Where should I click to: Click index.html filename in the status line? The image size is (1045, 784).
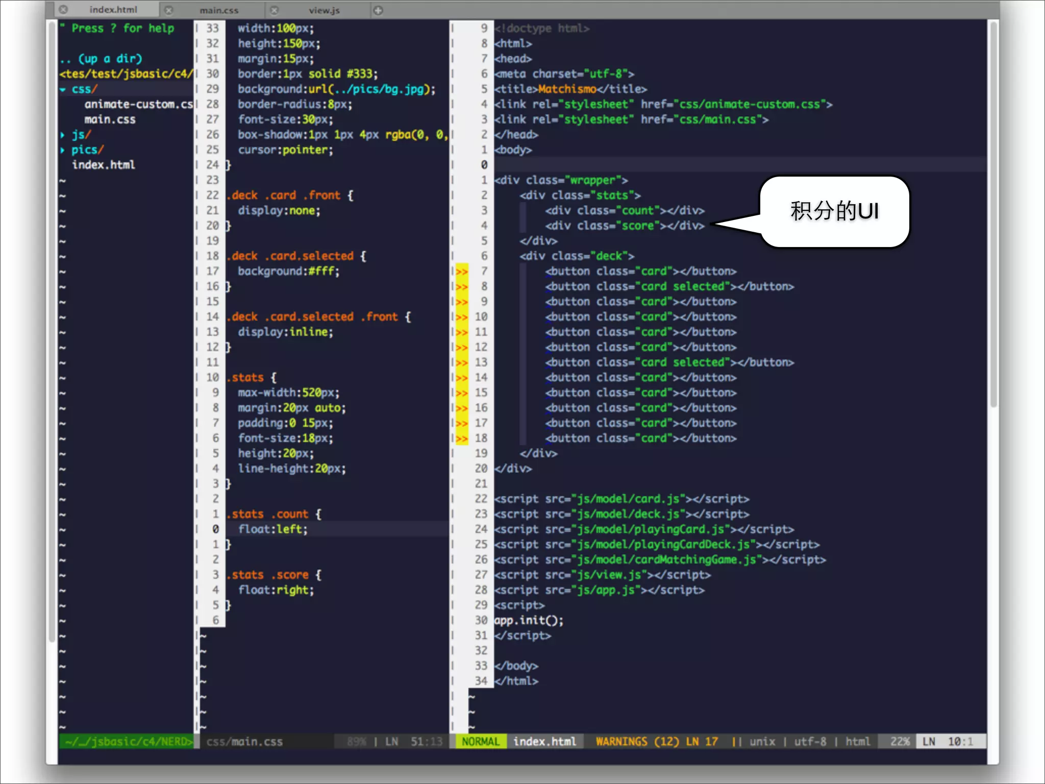(x=544, y=742)
